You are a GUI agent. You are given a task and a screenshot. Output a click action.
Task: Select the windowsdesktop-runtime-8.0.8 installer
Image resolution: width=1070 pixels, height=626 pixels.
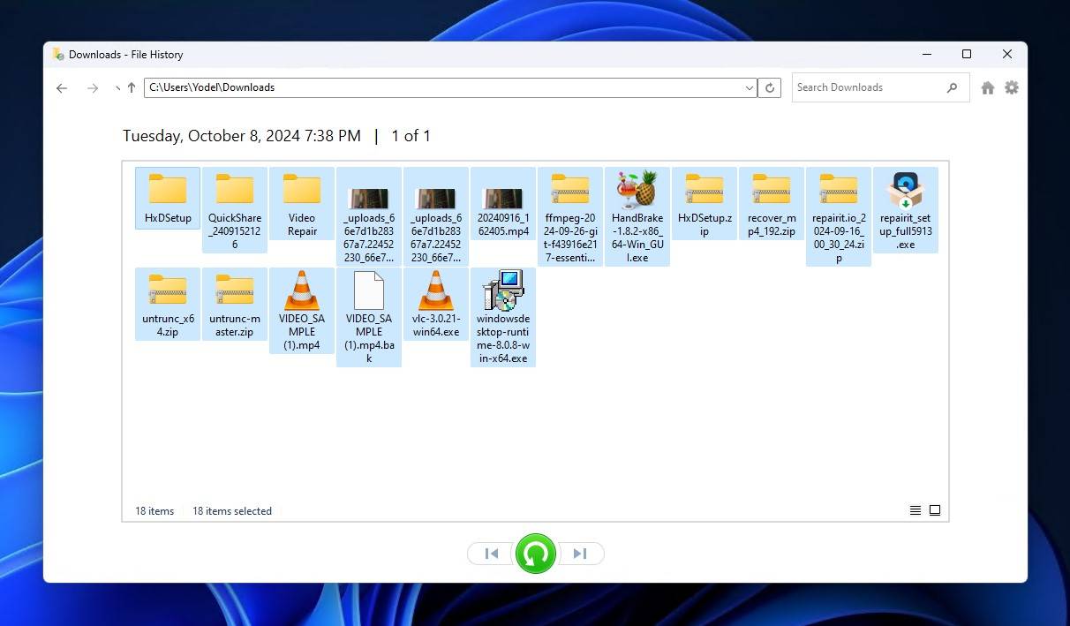(503, 317)
